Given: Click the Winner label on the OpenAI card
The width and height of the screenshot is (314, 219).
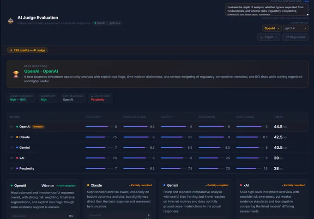Looking at the screenshot, I should click(48, 186).
